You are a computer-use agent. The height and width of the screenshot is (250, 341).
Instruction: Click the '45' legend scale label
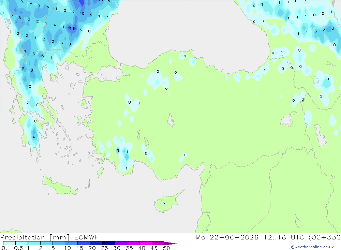[x=154, y=248]
